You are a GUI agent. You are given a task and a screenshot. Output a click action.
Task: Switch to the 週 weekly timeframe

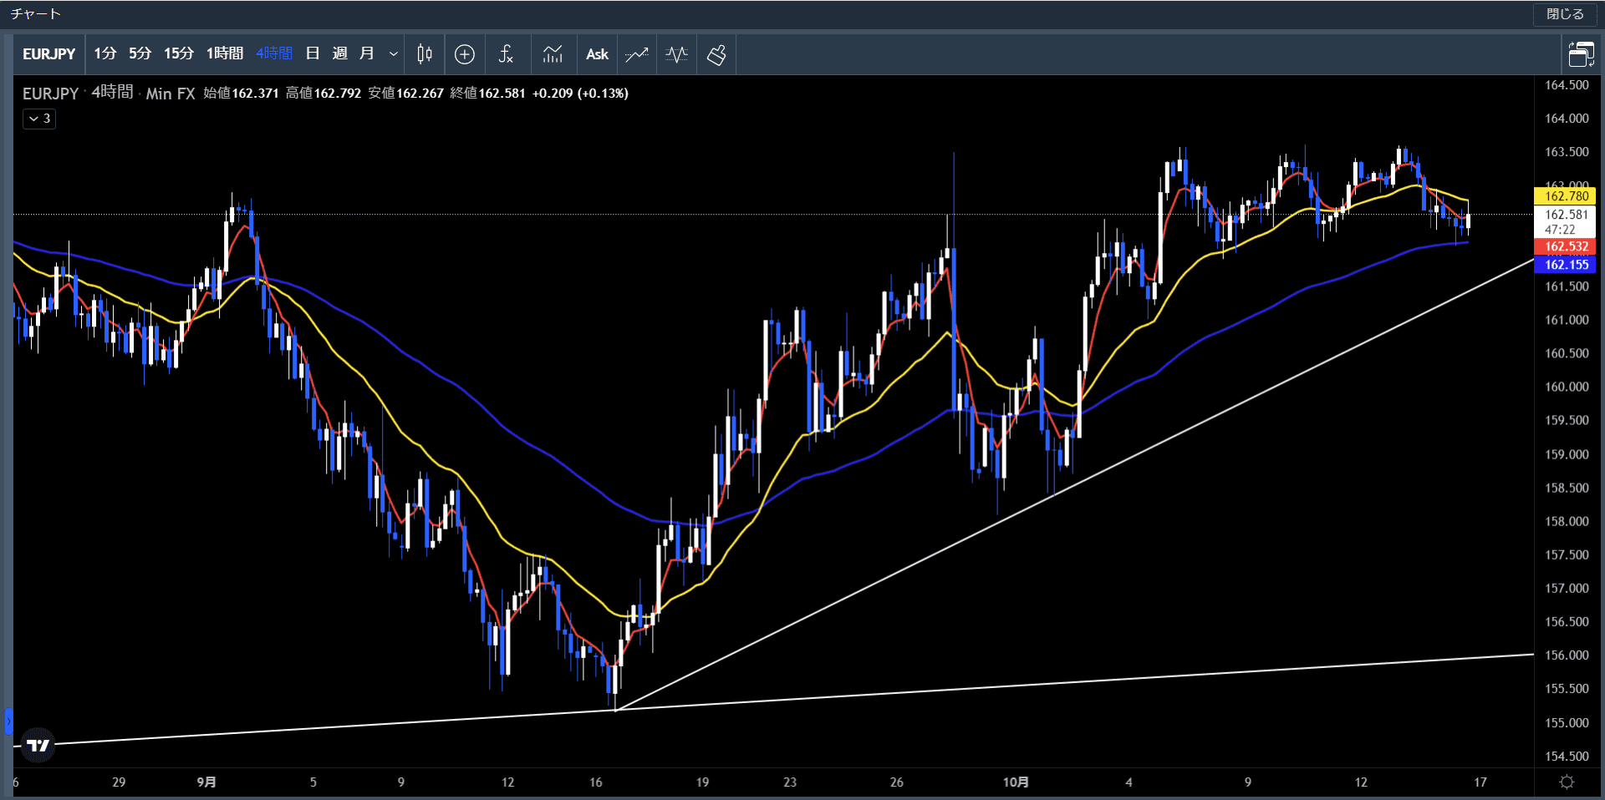click(339, 54)
